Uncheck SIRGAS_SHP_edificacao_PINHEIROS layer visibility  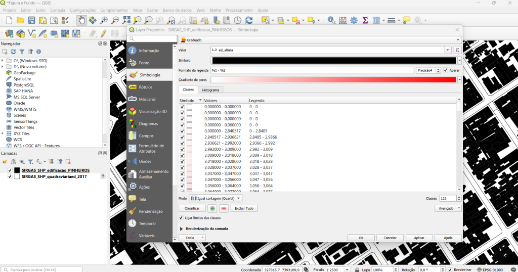(x=10, y=170)
